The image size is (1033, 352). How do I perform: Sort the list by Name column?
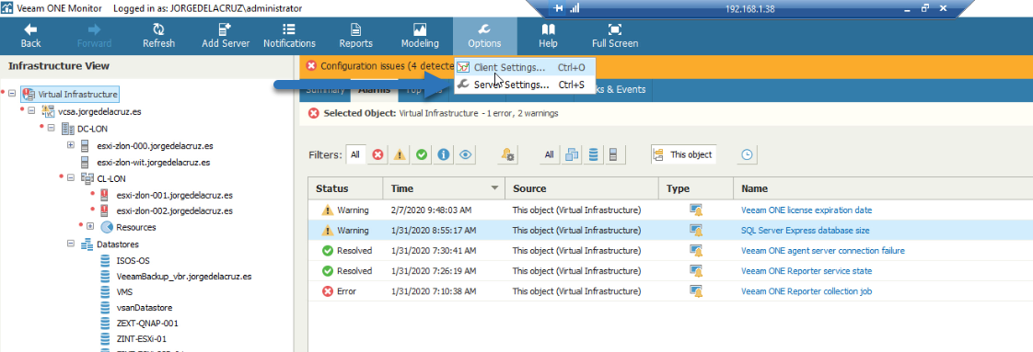[x=883, y=188]
